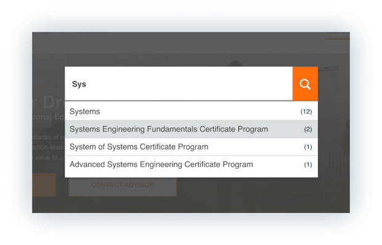Click the (2) count on highlighted suggestion

coord(308,129)
